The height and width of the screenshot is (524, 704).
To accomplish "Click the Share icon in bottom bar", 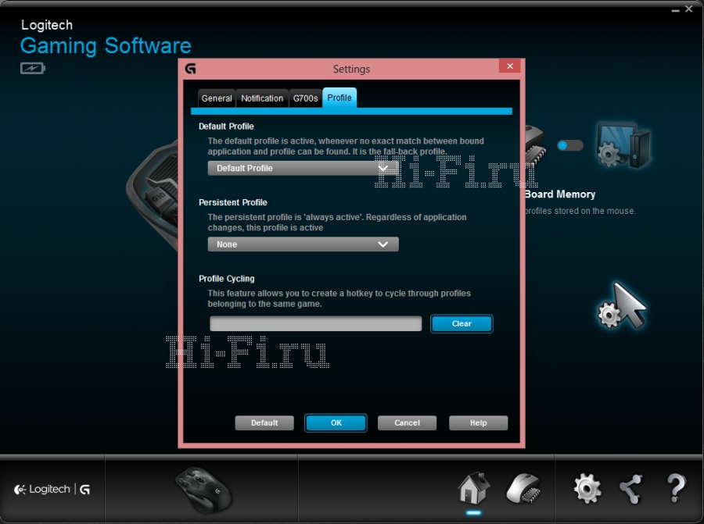I will tap(630, 488).
